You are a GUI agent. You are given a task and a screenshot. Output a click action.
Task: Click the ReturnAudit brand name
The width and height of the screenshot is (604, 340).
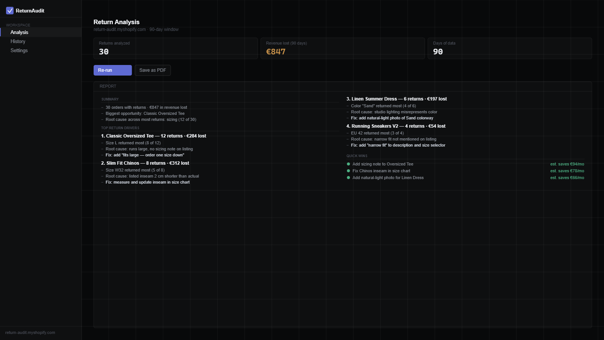[x=30, y=11]
